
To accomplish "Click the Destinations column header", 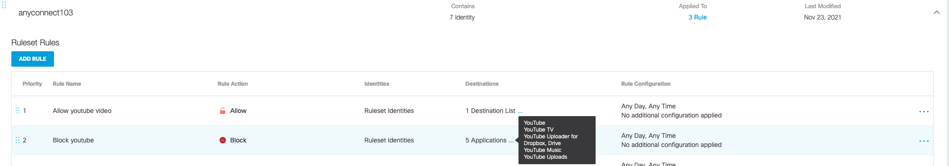I will click(x=482, y=84).
